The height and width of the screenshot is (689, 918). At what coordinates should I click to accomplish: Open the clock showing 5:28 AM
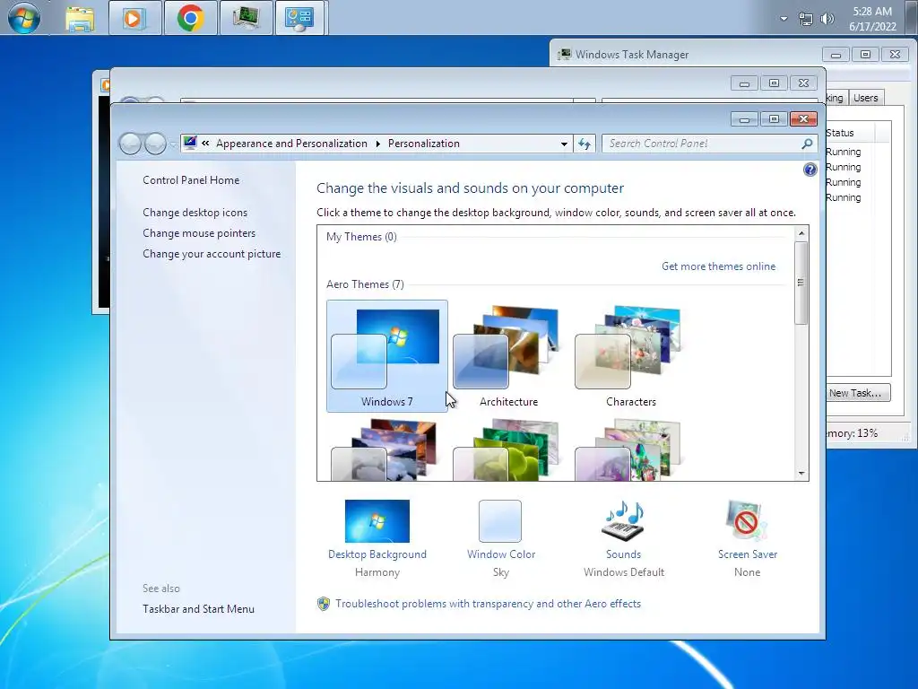[x=872, y=19]
